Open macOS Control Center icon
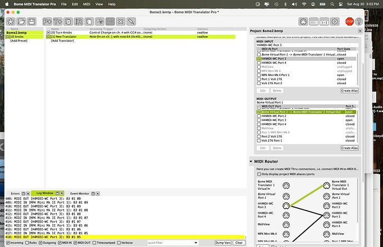The width and height of the screenshot is (383, 247). 341,4
